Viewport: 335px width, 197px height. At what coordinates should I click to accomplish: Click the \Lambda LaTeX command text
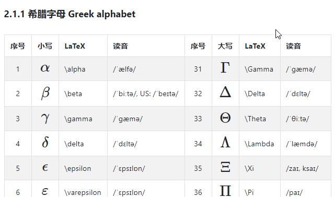(259, 144)
